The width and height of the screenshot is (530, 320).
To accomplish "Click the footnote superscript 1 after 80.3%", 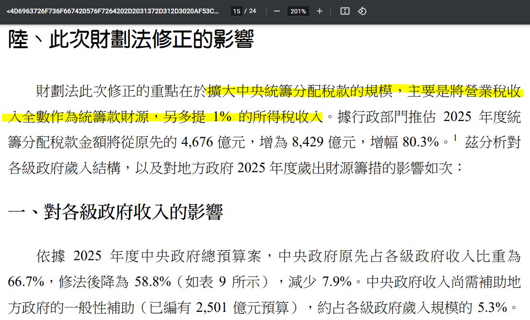I will tap(455, 138).
